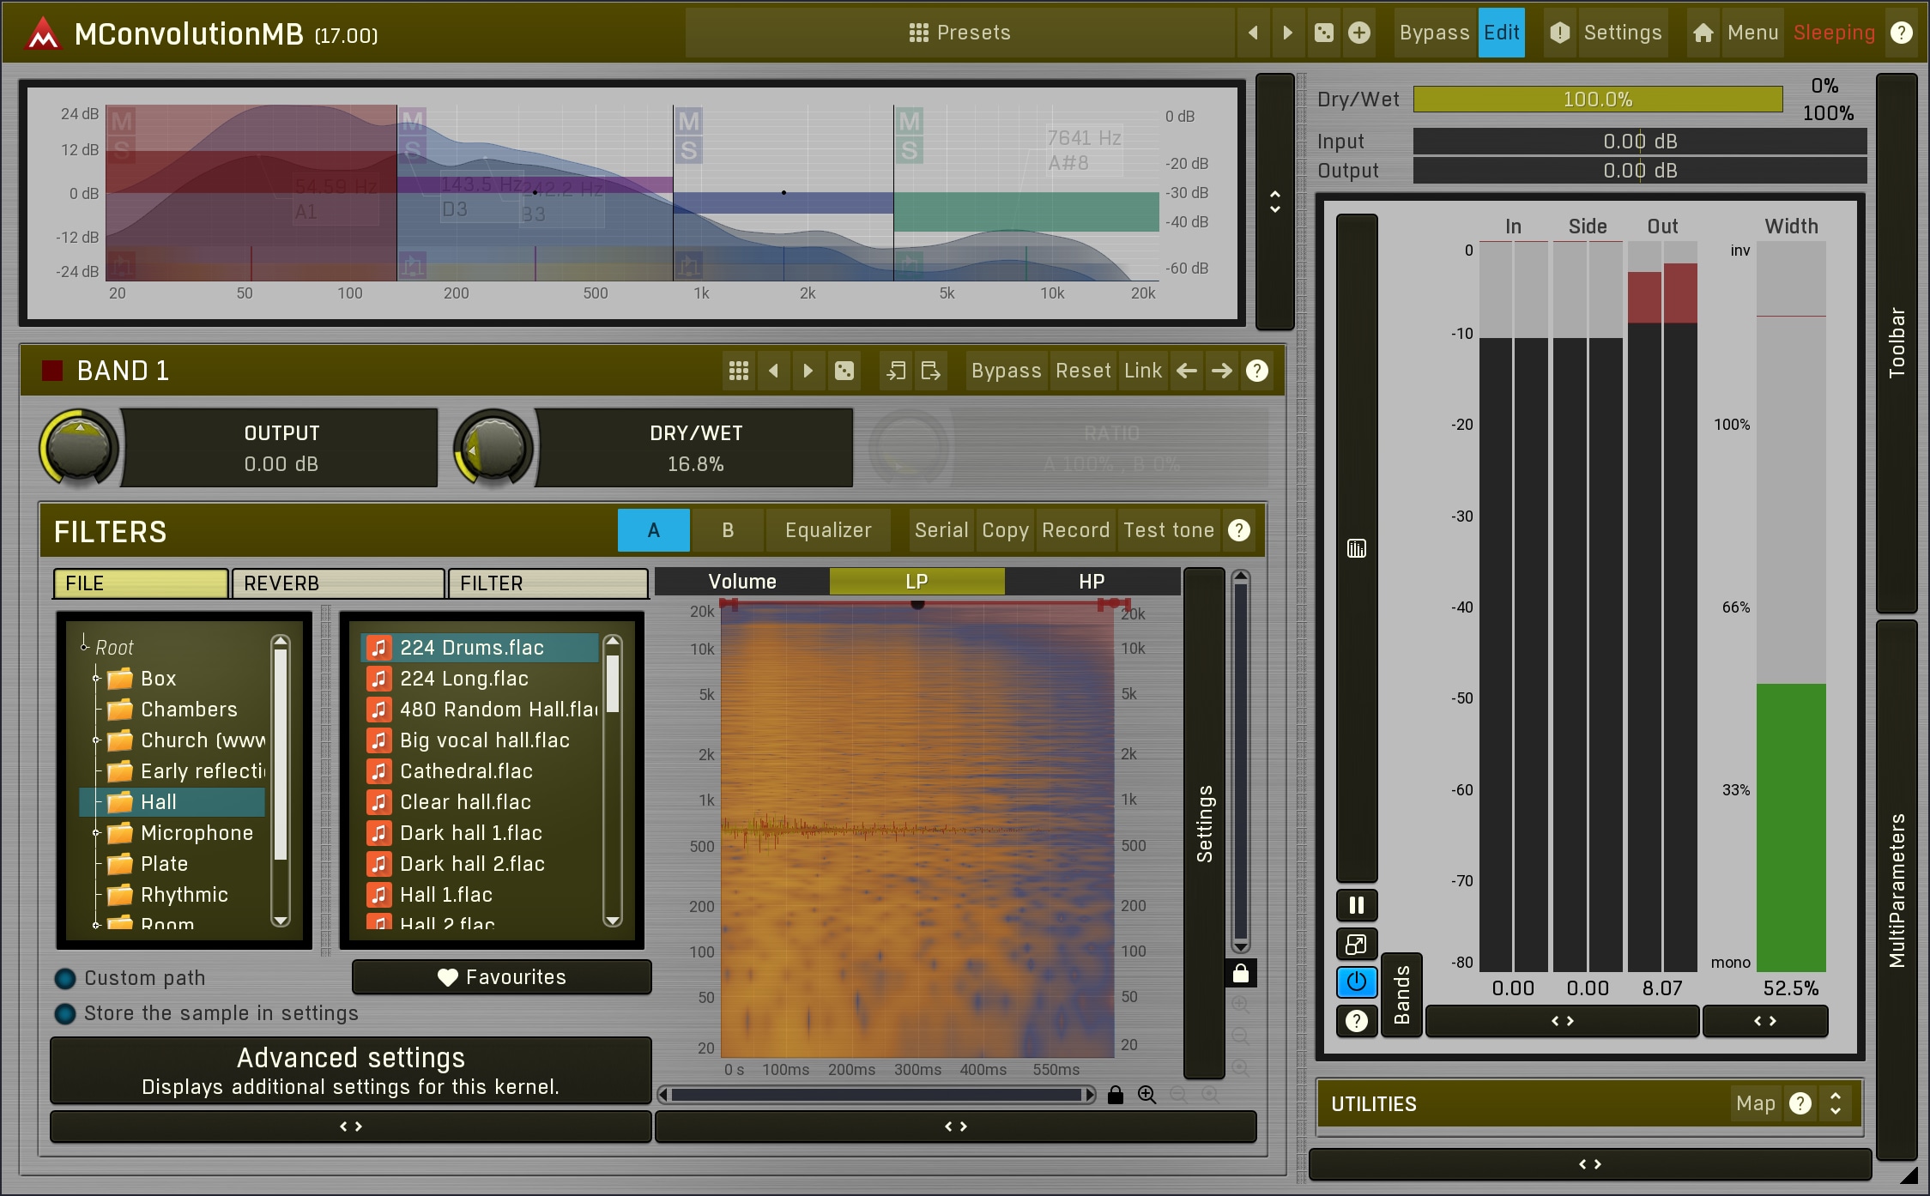Toggle the Band 1 Bypass button
The height and width of the screenshot is (1196, 1930).
tap(1006, 371)
